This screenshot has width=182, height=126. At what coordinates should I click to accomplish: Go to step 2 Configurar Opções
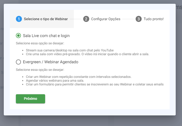[x=102, y=19]
